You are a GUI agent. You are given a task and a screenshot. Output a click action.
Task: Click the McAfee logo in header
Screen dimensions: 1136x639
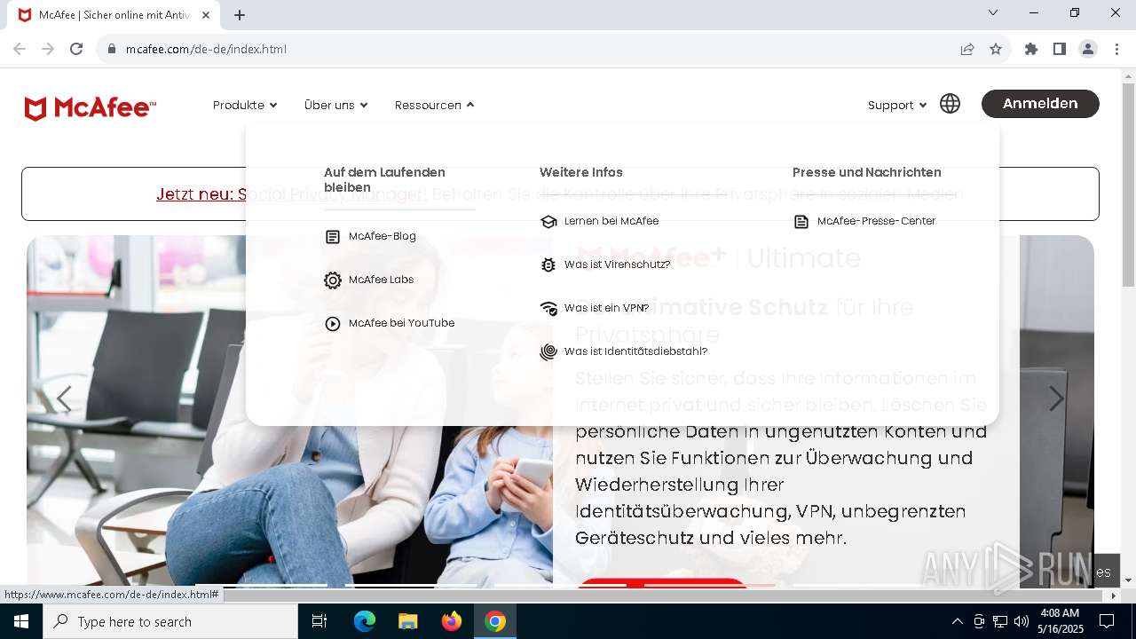tap(91, 108)
